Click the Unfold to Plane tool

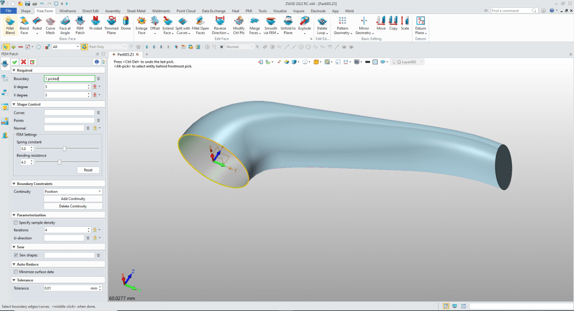(x=287, y=25)
